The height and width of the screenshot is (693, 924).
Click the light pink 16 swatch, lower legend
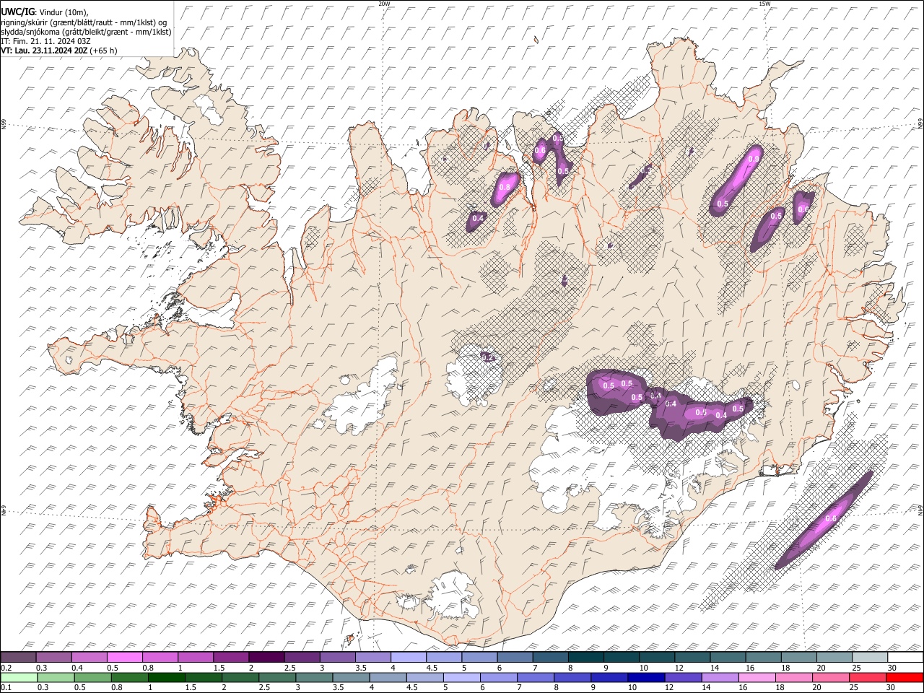(x=756, y=677)
